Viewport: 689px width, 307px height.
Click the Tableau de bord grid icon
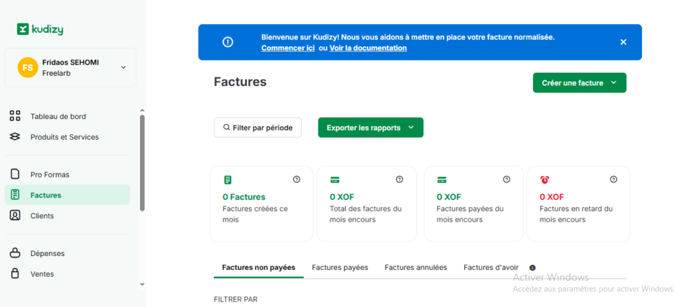[15, 116]
